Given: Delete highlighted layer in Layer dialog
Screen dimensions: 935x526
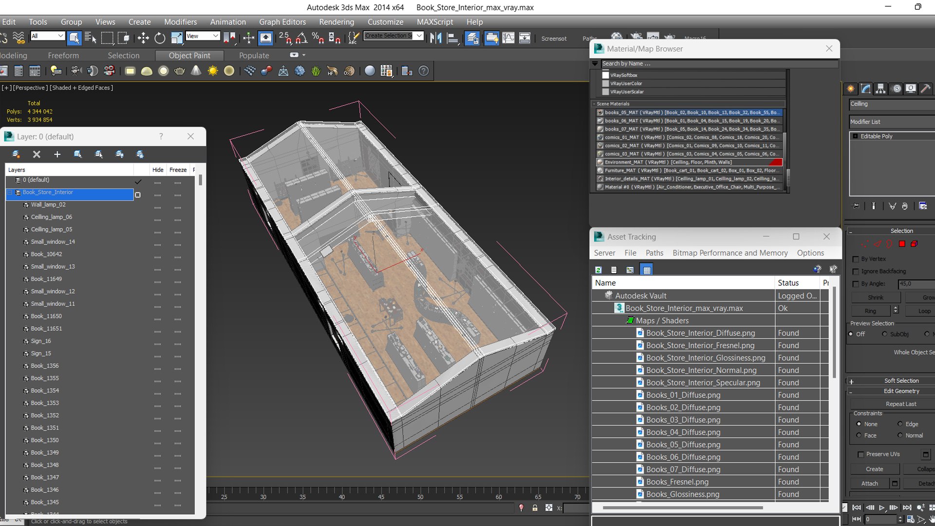Looking at the screenshot, I should (x=37, y=154).
